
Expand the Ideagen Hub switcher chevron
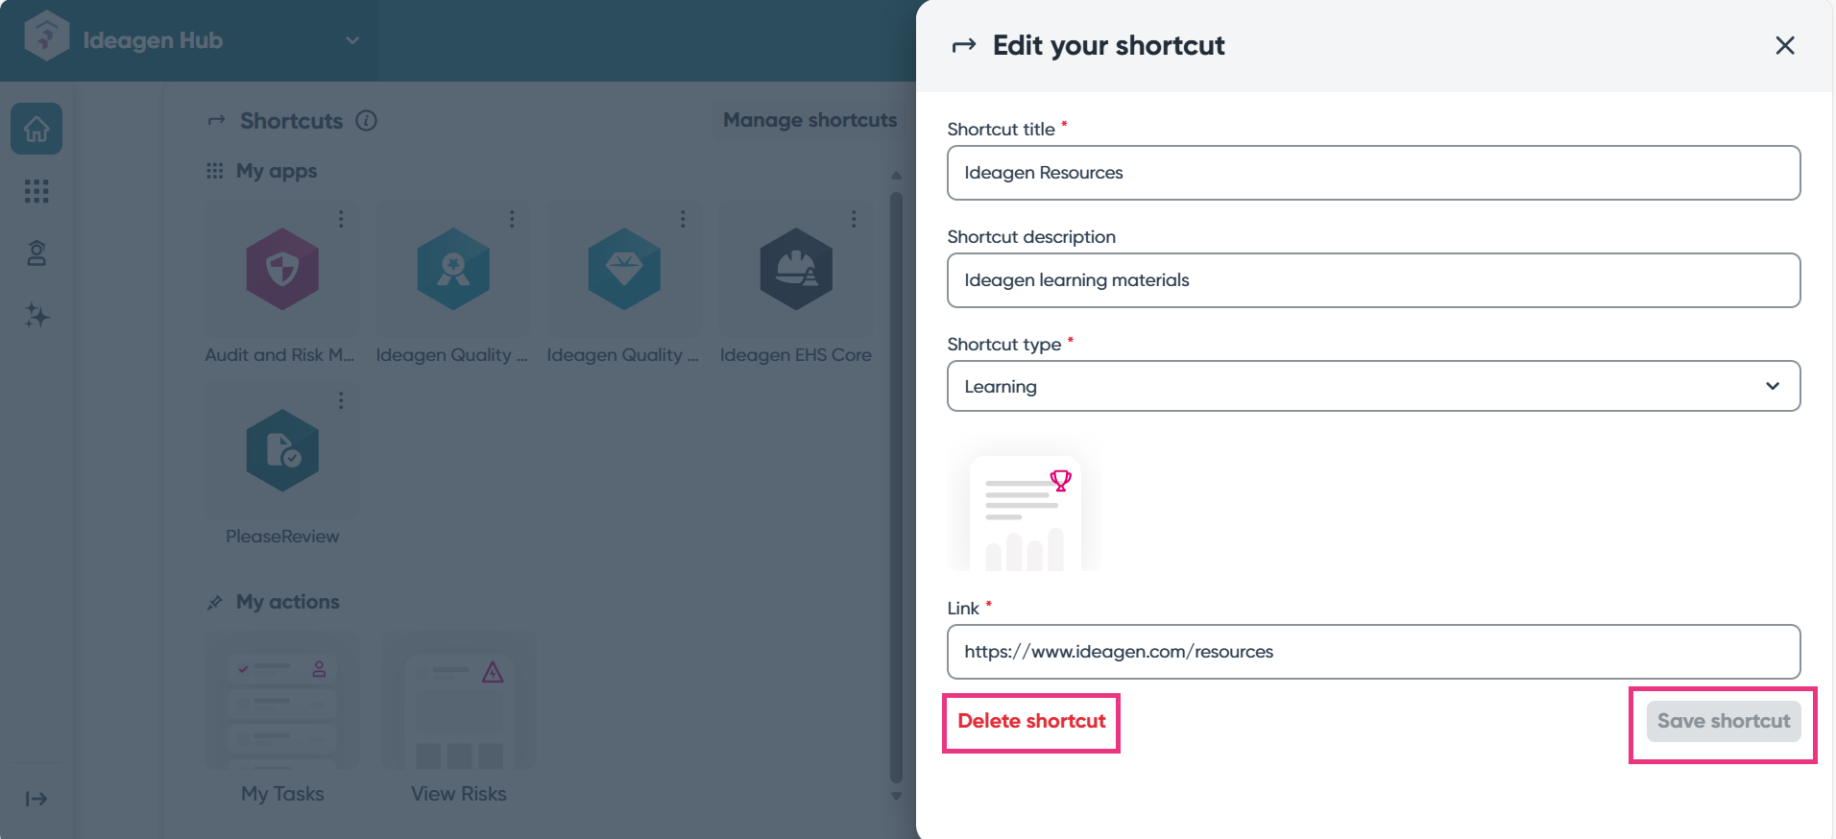[x=352, y=40]
